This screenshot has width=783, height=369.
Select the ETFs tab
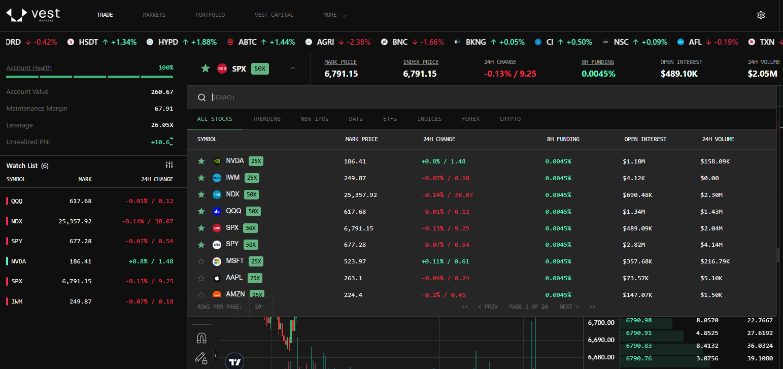pos(390,119)
